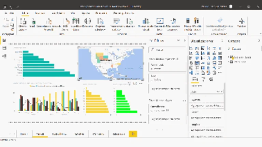The width and height of the screenshot is (262, 147).
Task: Open the View ribbon tab
Action: [x=73, y=13]
